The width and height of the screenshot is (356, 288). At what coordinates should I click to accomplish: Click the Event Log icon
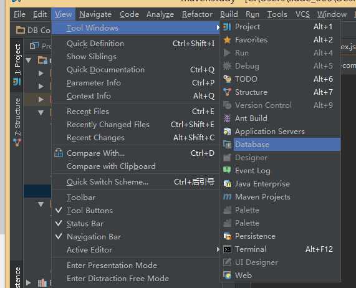click(227, 170)
